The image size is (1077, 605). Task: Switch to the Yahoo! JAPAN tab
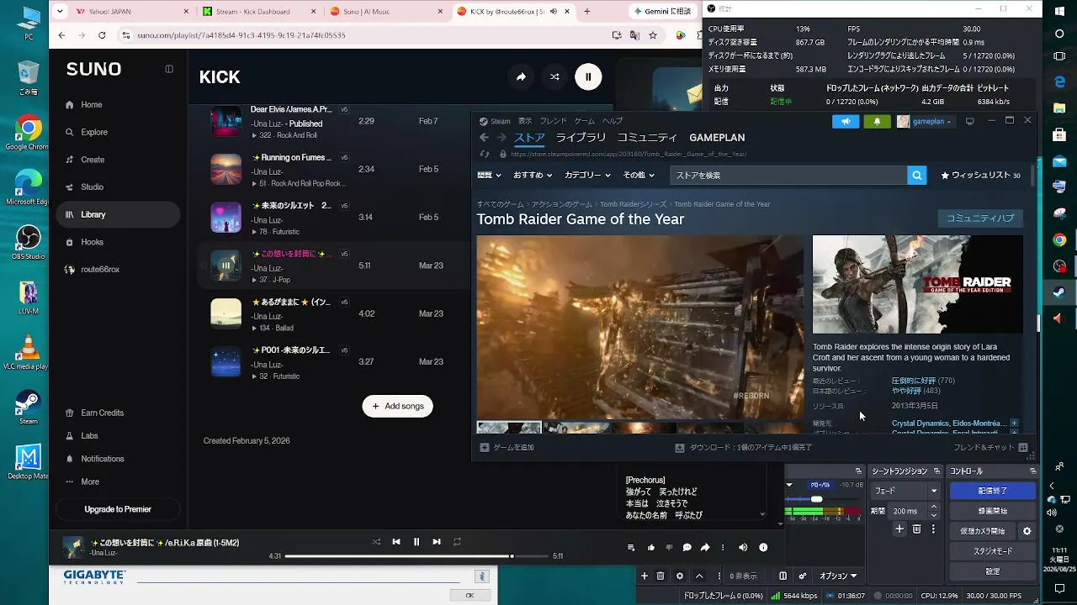122,12
